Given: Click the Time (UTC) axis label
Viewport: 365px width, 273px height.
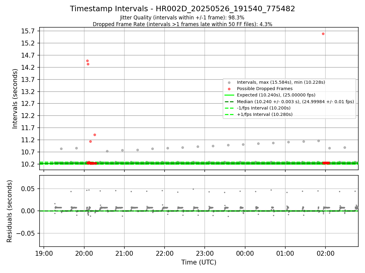Looking at the screenshot, I should (199, 262).
